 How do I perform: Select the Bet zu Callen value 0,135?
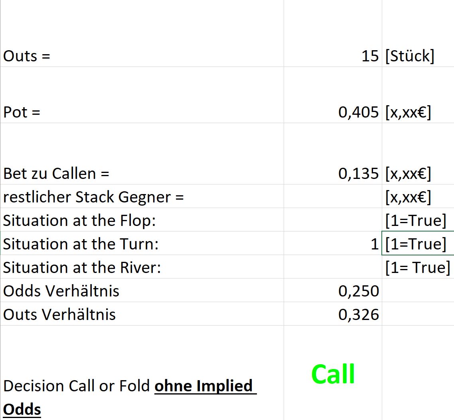(333, 153)
